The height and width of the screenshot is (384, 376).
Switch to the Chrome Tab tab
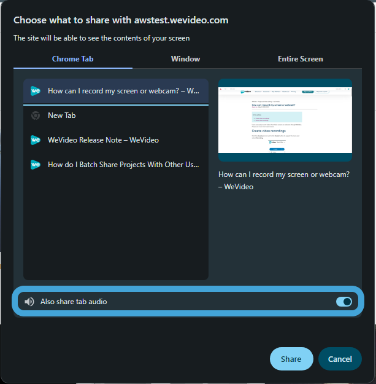point(73,59)
